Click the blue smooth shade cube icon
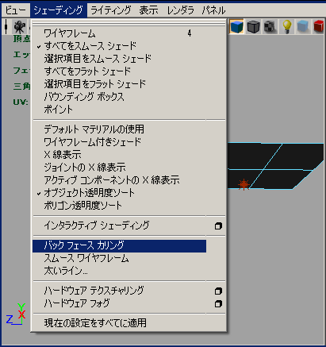The width and height of the screenshot is (326, 347). click(236, 26)
